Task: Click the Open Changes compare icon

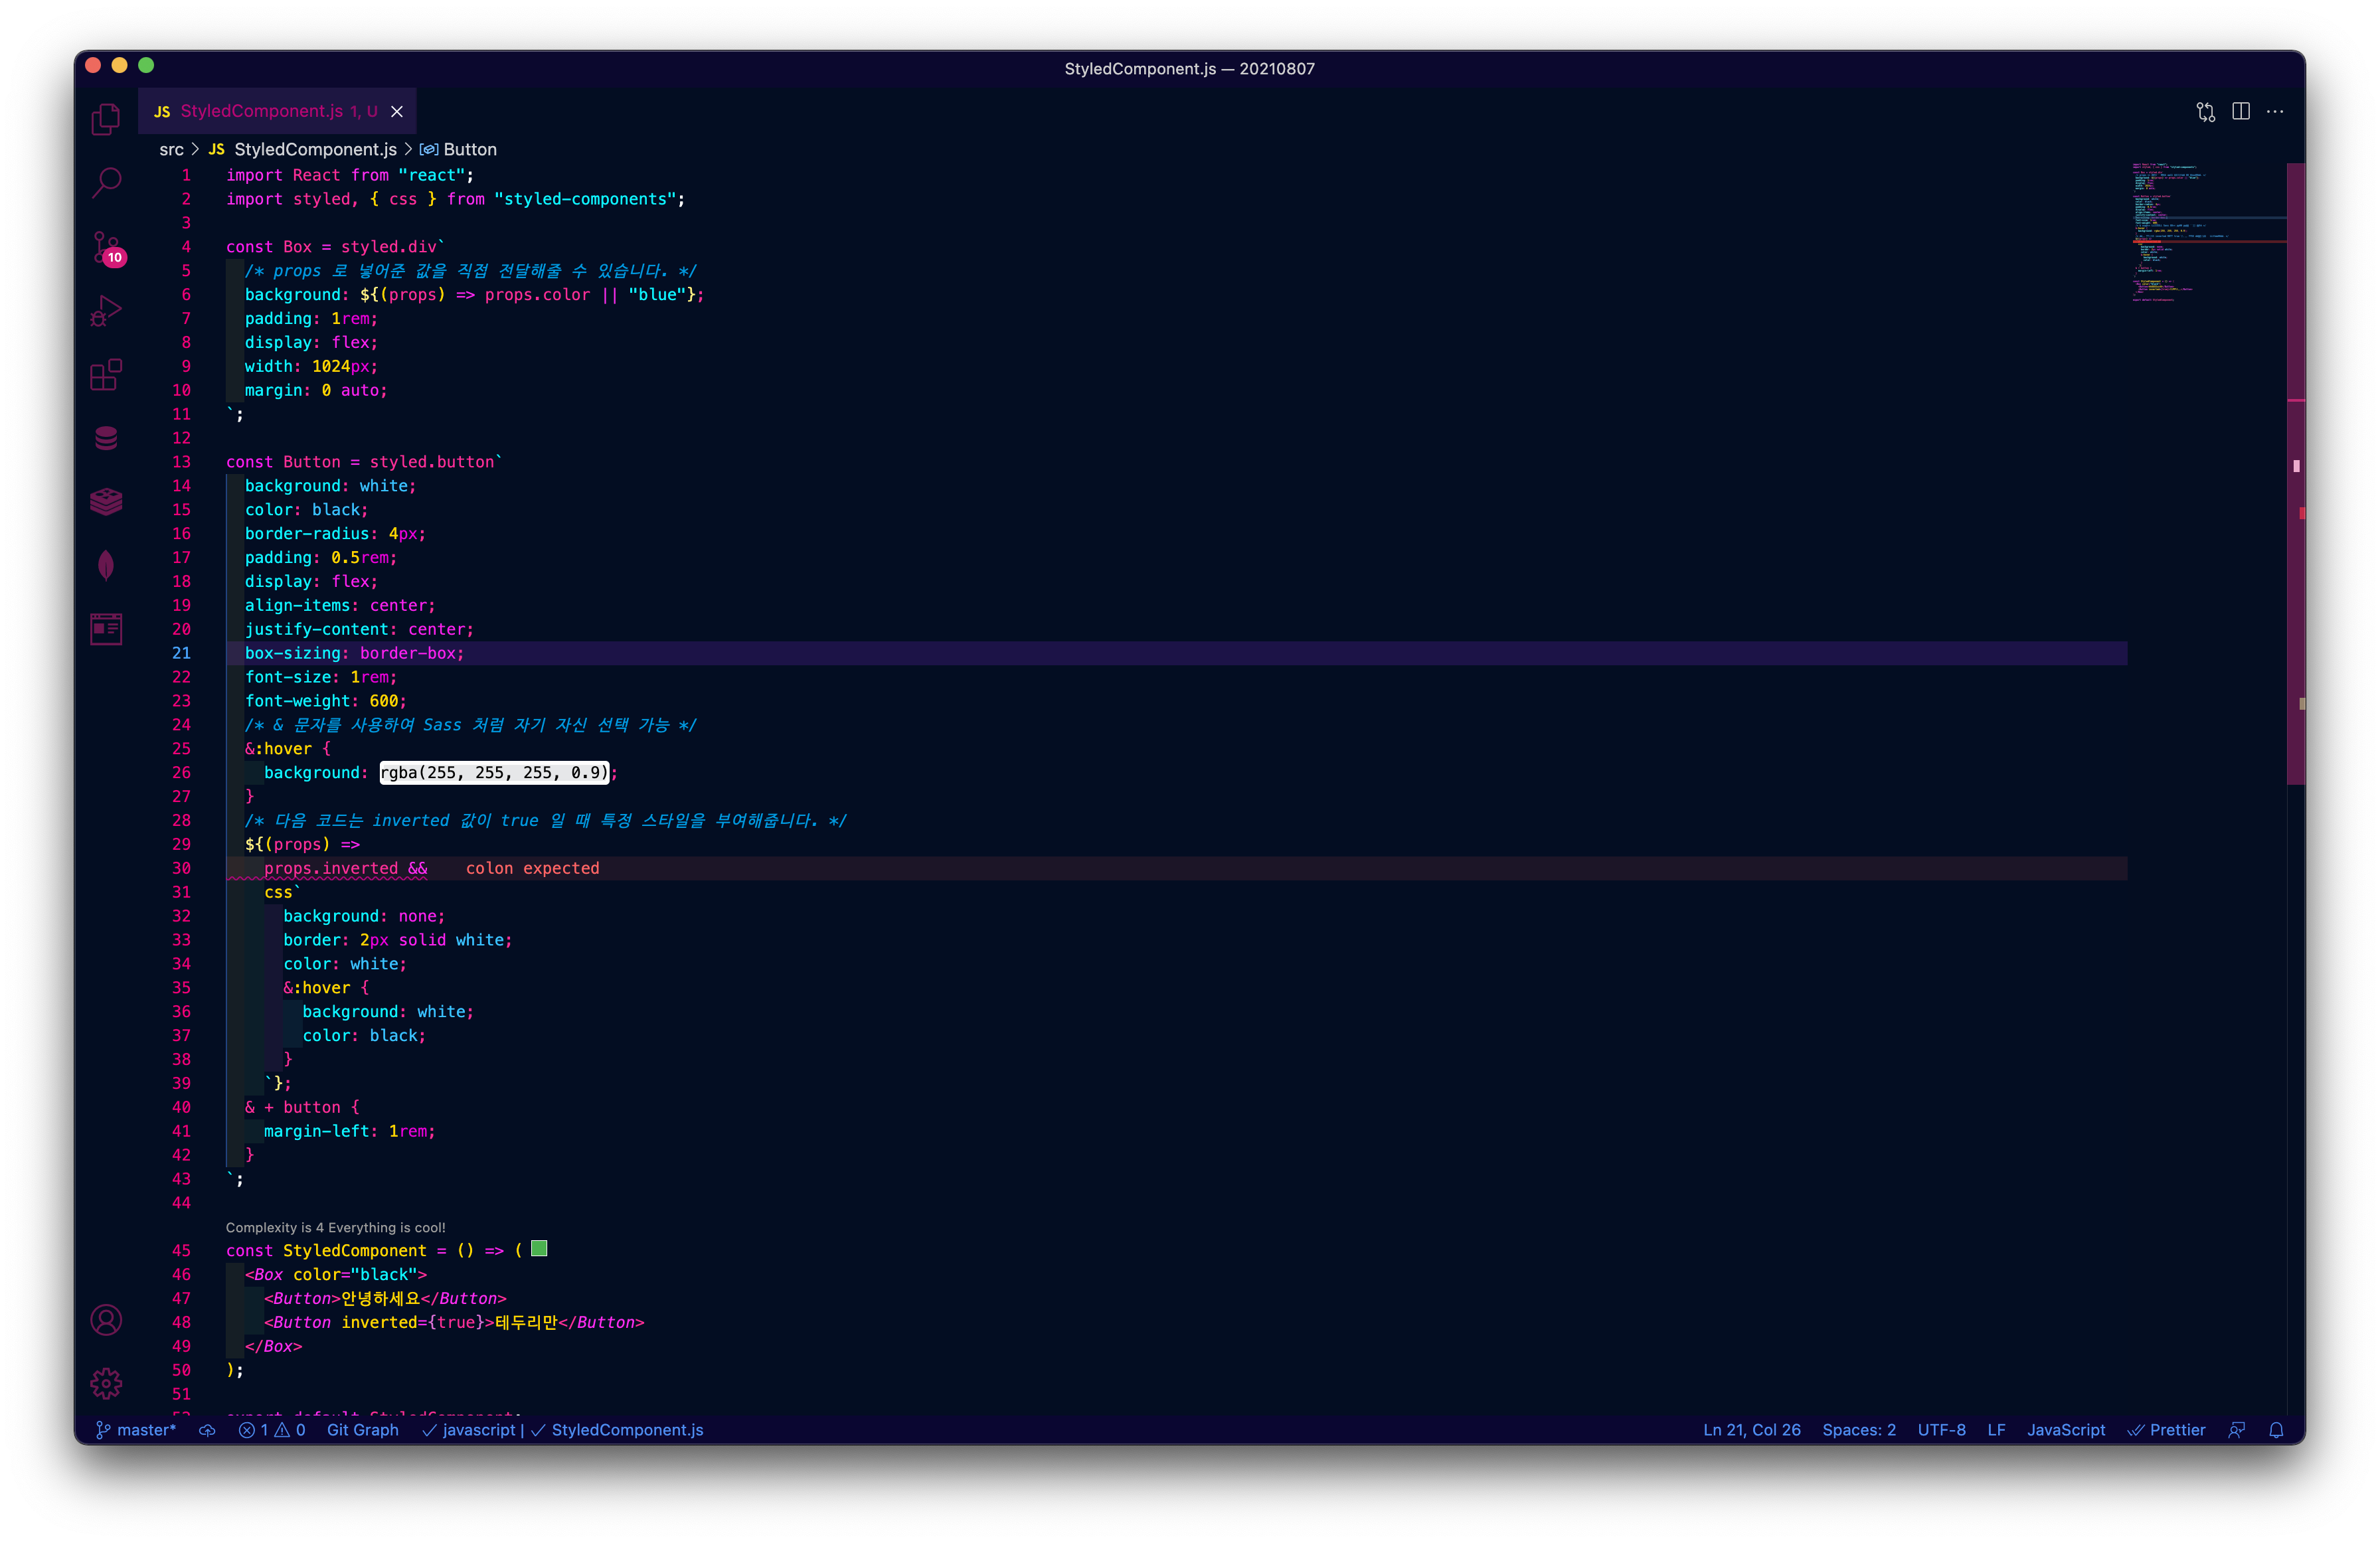Action: tap(2206, 112)
